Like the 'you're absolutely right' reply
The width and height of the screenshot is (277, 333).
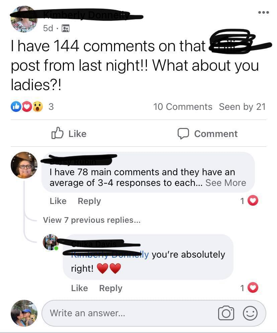click(x=79, y=288)
